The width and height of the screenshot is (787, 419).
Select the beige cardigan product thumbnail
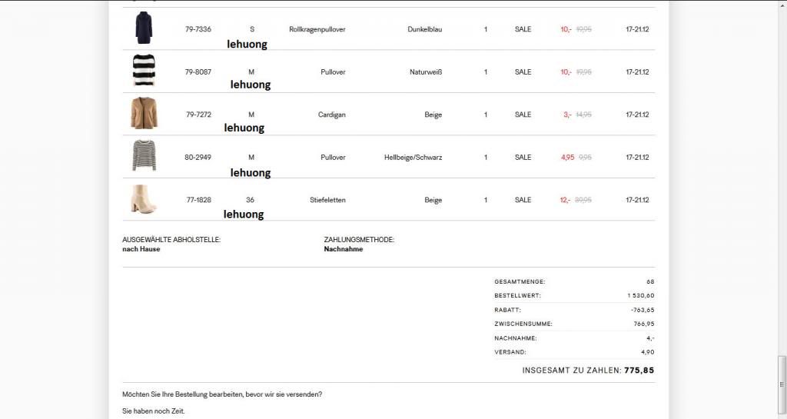pos(144,114)
